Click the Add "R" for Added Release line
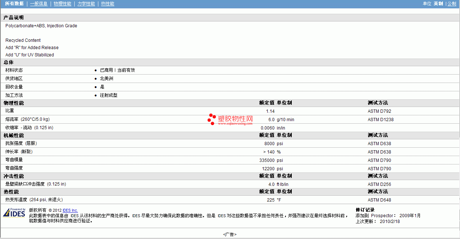This screenshot has width=460, height=239. pyautogui.click(x=32, y=48)
